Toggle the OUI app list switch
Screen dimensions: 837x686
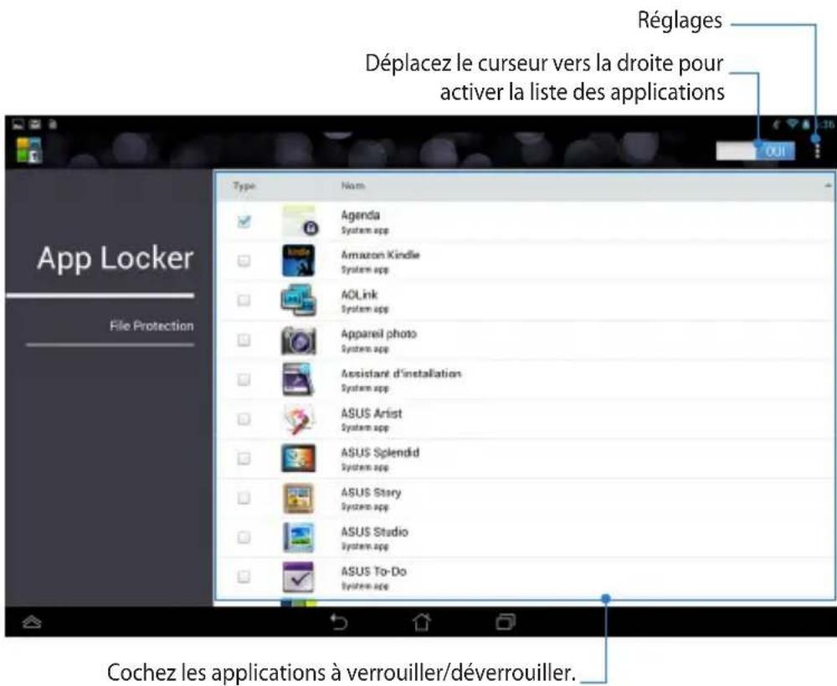[x=755, y=151]
